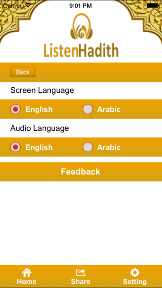
Task: Select Arabic for Screen Language
Action: point(88,109)
